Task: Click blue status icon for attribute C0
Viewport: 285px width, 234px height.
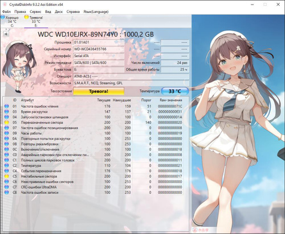Action: (7, 154)
